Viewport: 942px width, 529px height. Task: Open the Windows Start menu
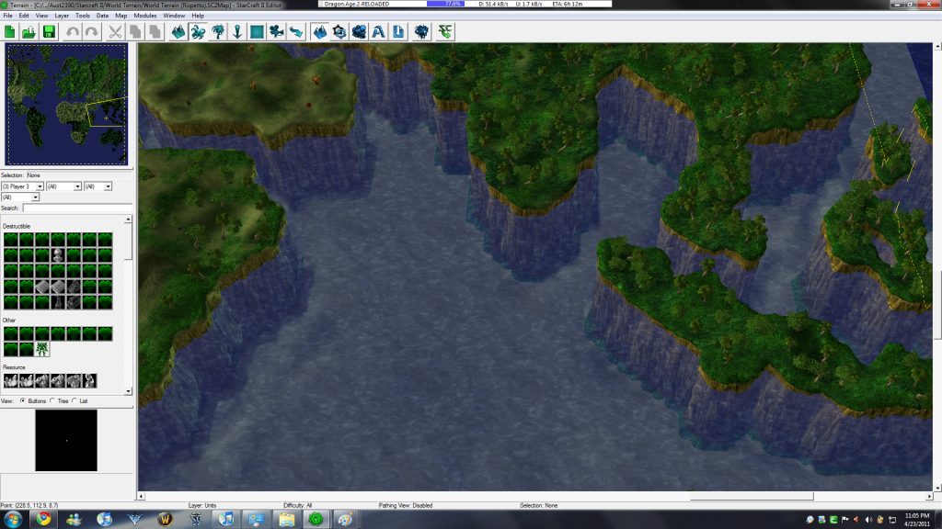click(13, 519)
